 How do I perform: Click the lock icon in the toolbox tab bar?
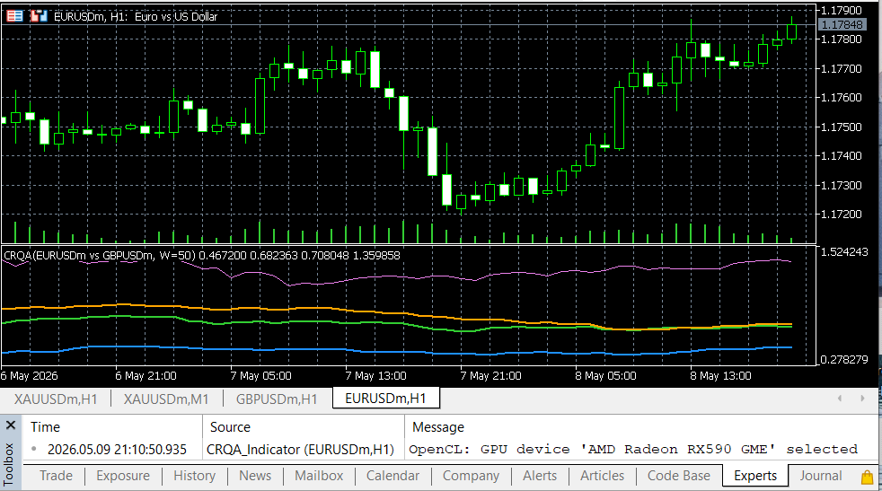tap(867, 477)
